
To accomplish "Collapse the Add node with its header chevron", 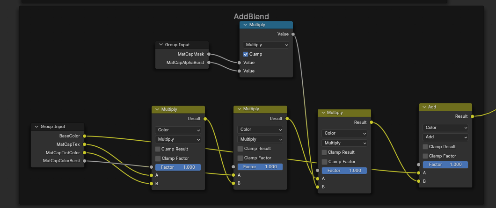I will [x=424, y=107].
